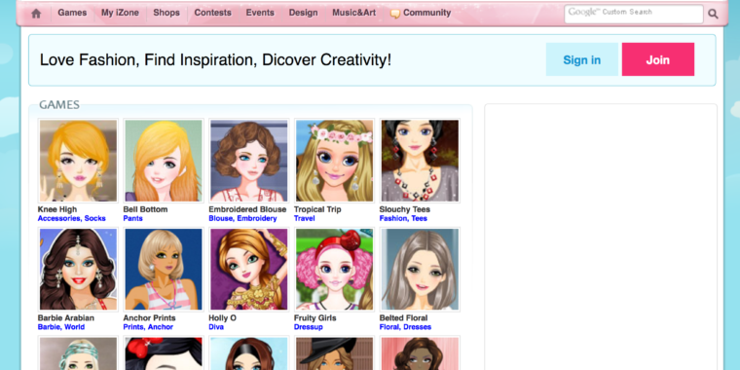Open the Barbie Arabian game thumbnail
Viewport: 740px width, 370px height.
pyautogui.click(x=78, y=270)
